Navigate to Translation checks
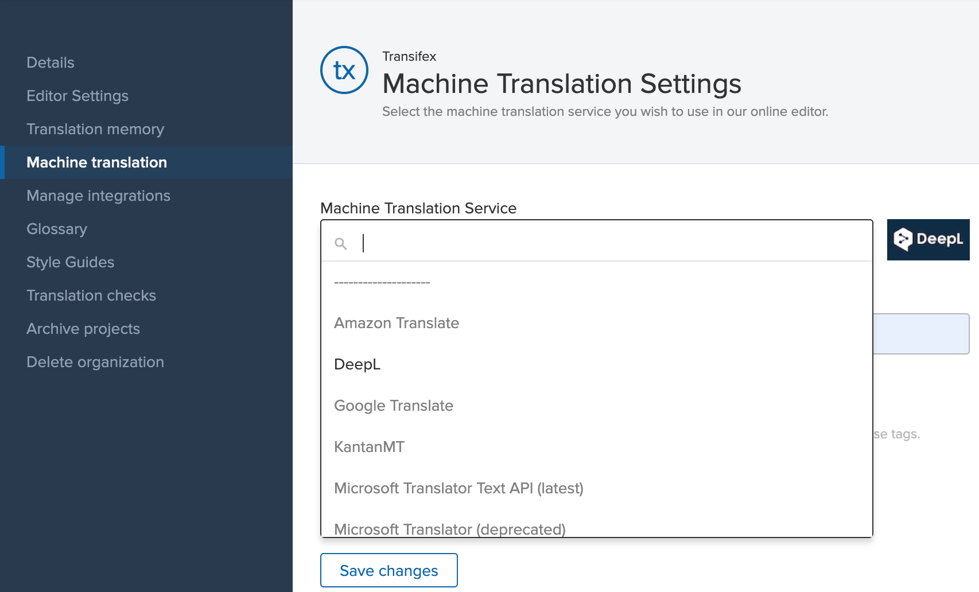 (x=91, y=295)
